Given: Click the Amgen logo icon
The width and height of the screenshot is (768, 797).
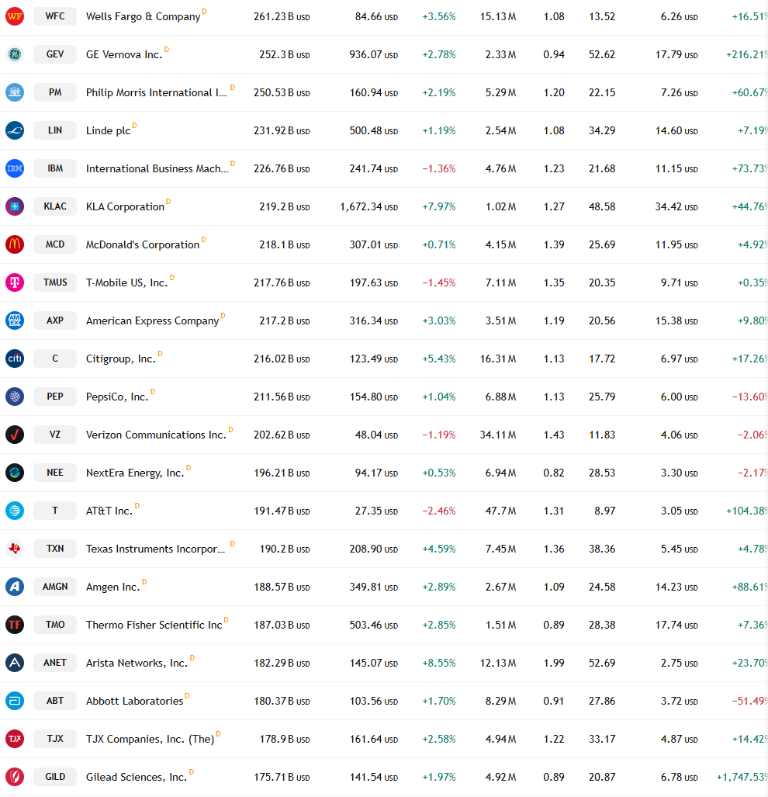Looking at the screenshot, I should coord(15,587).
